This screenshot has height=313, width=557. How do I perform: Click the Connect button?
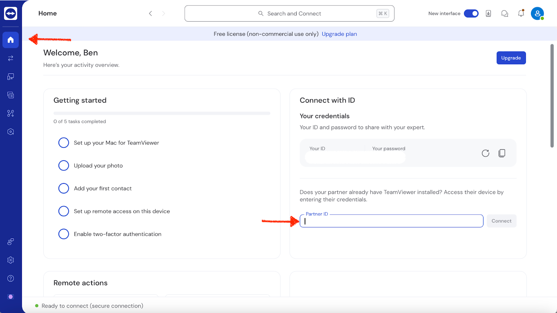tap(501, 221)
